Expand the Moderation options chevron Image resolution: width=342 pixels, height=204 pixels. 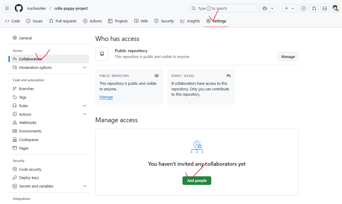[85, 67]
